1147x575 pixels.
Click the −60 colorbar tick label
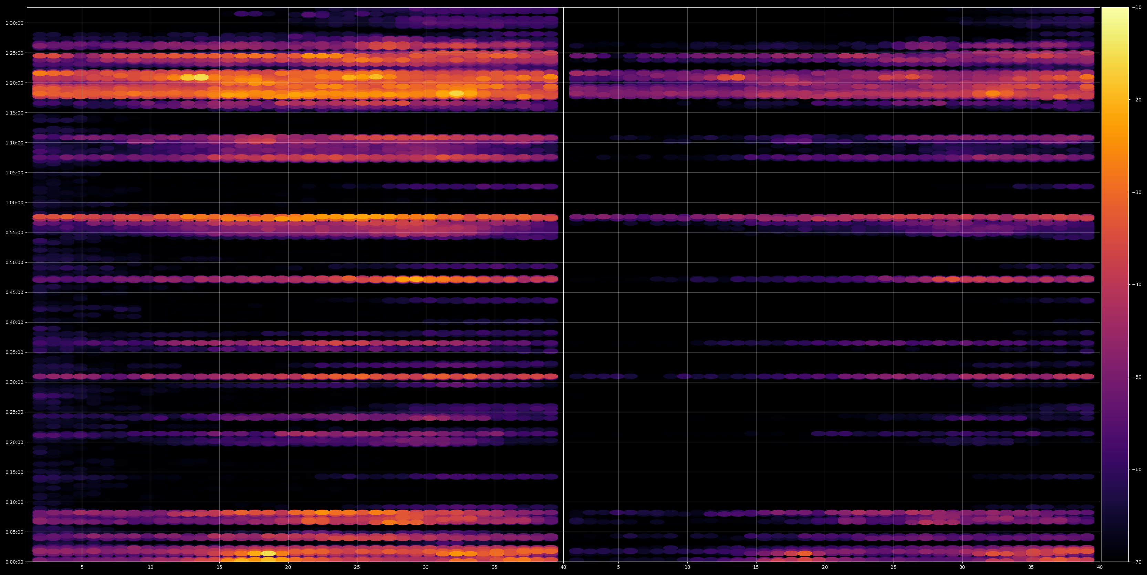1137,470
